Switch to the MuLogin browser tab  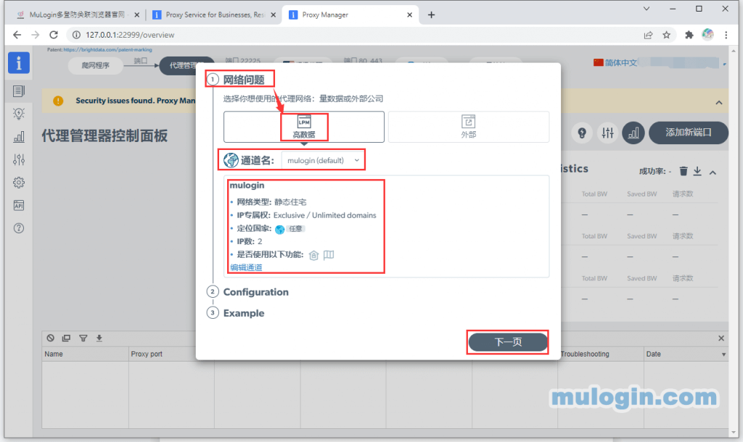(76, 14)
